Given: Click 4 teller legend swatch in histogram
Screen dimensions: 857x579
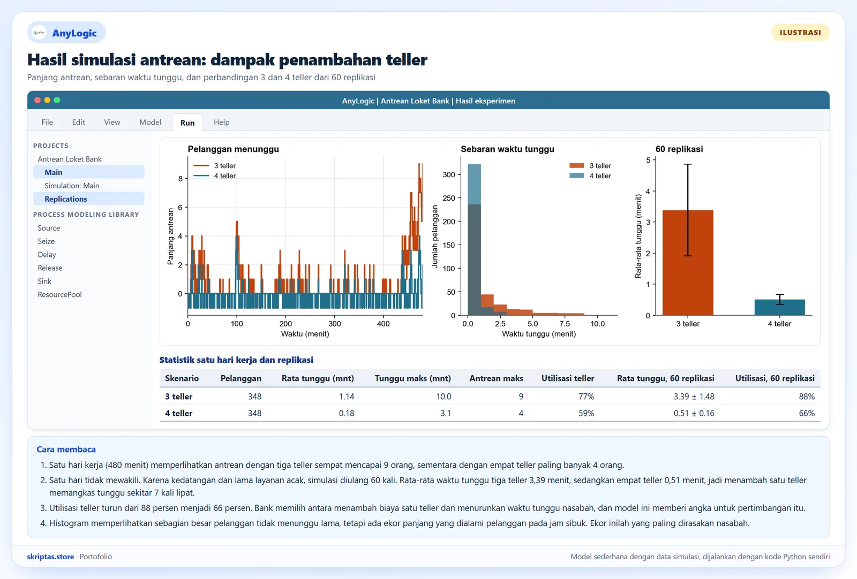Looking at the screenshot, I should tap(577, 176).
